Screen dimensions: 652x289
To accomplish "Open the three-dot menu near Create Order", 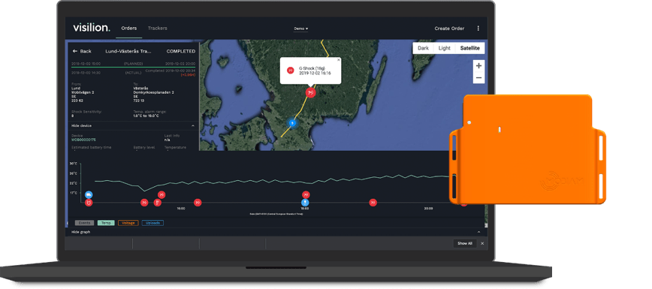I will pos(478,29).
